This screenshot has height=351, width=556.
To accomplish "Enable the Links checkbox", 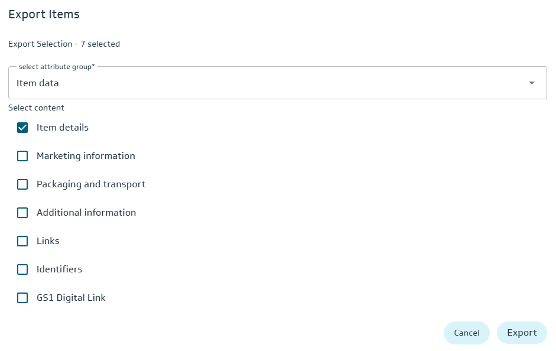I will click(x=22, y=241).
